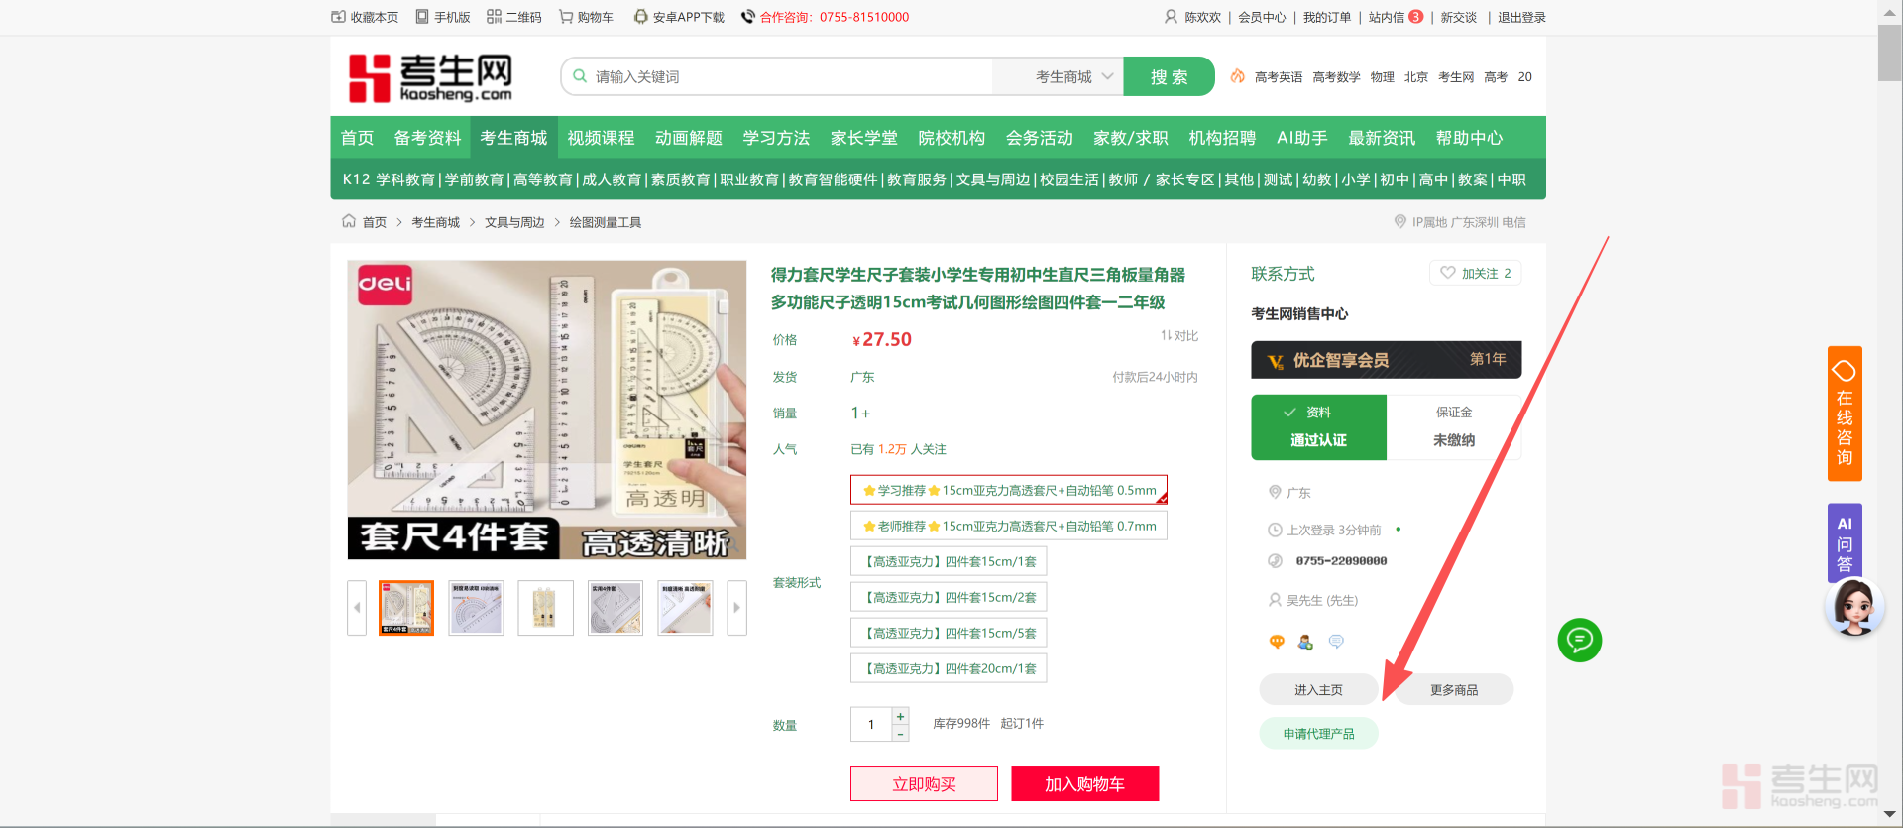Select the 四件套15cm/2套 package option
The height and width of the screenshot is (828, 1903).
click(949, 597)
